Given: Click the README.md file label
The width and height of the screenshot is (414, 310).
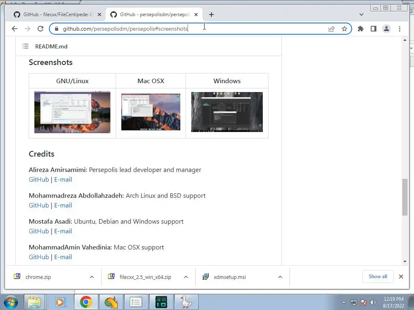Looking at the screenshot, I should pos(51,46).
